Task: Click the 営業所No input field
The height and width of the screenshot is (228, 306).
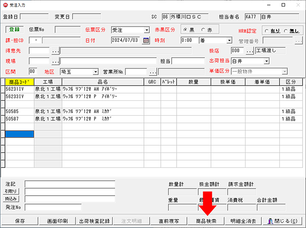Action: coord(136,72)
